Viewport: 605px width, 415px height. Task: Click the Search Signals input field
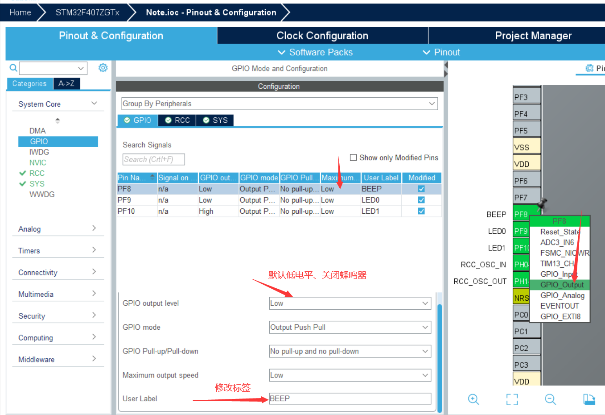pyautogui.click(x=154, y=159)
